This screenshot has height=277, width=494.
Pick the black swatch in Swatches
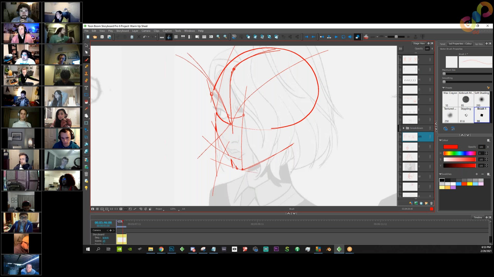(x=442, y=180)
